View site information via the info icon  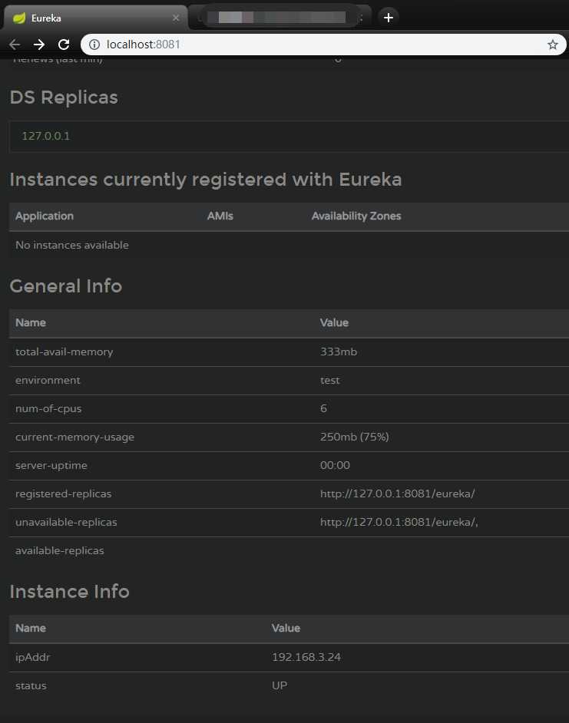(94, 45)
